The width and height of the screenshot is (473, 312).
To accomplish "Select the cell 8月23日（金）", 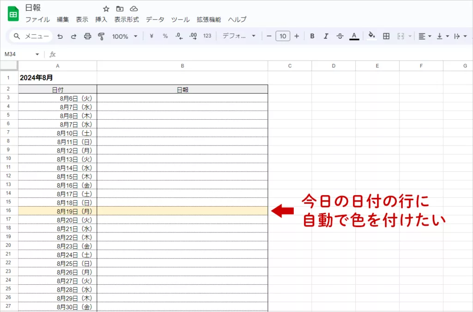I will point(58,245).
